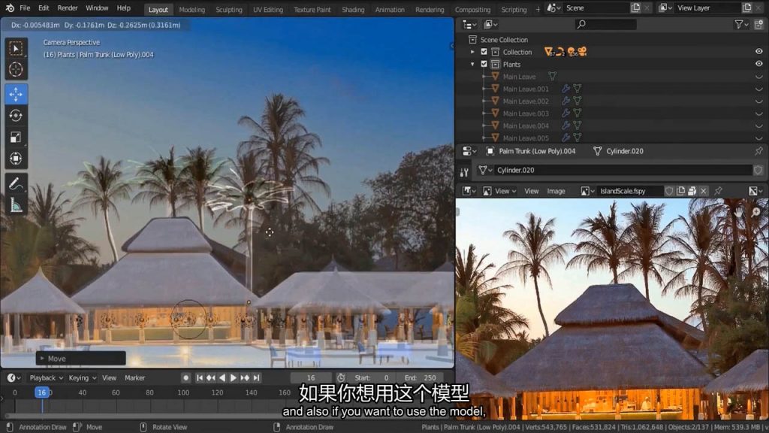Click mesh data icon of Main Leave

[552, 76]
